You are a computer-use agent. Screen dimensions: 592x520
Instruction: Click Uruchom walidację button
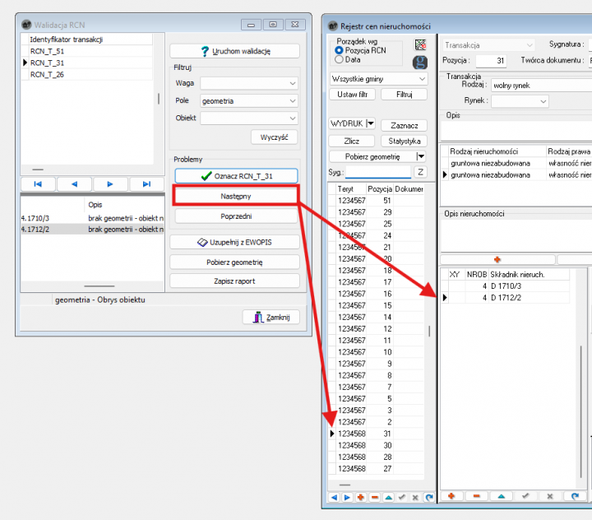tap(235, 51)
